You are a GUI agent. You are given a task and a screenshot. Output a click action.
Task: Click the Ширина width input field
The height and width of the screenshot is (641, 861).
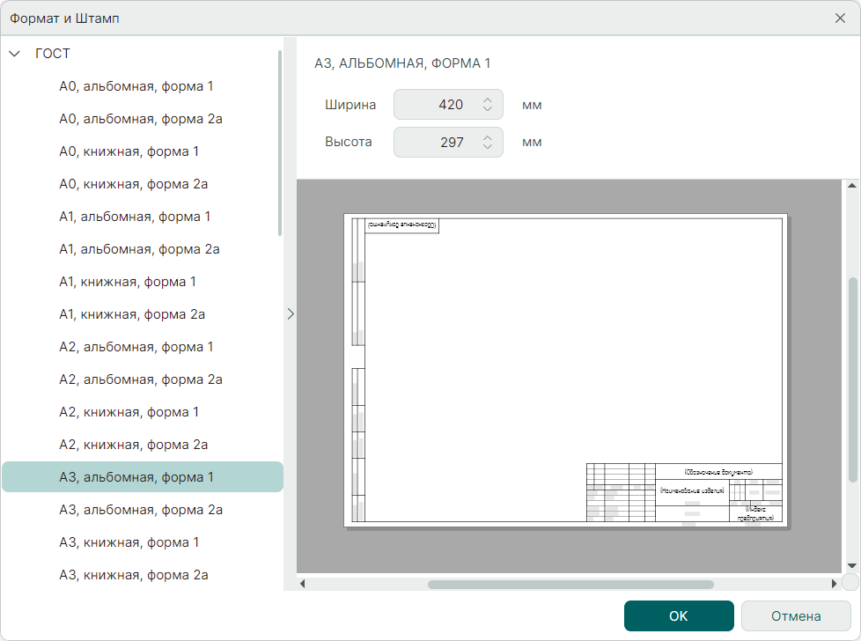[x=436, y=105]
